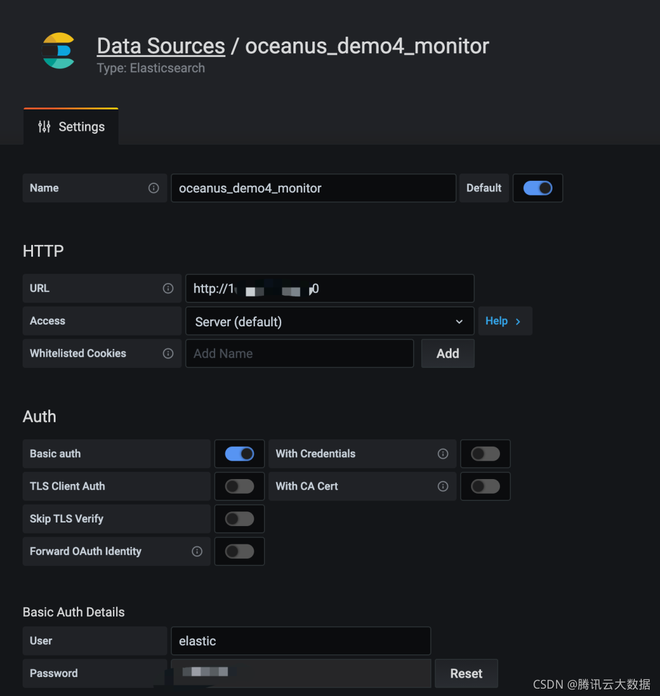The height and width of the screenshot is (696, 660).
Task: Open the Settings tab
Action: [x=71, y=126]
